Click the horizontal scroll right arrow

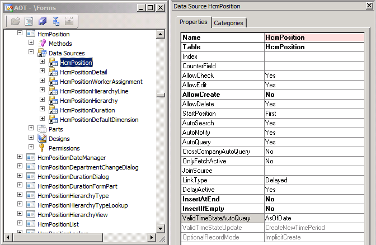(x=151, y=238)
